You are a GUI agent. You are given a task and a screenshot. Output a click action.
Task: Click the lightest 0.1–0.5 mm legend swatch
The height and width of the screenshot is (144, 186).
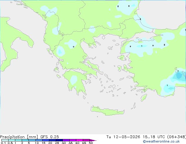5,140
